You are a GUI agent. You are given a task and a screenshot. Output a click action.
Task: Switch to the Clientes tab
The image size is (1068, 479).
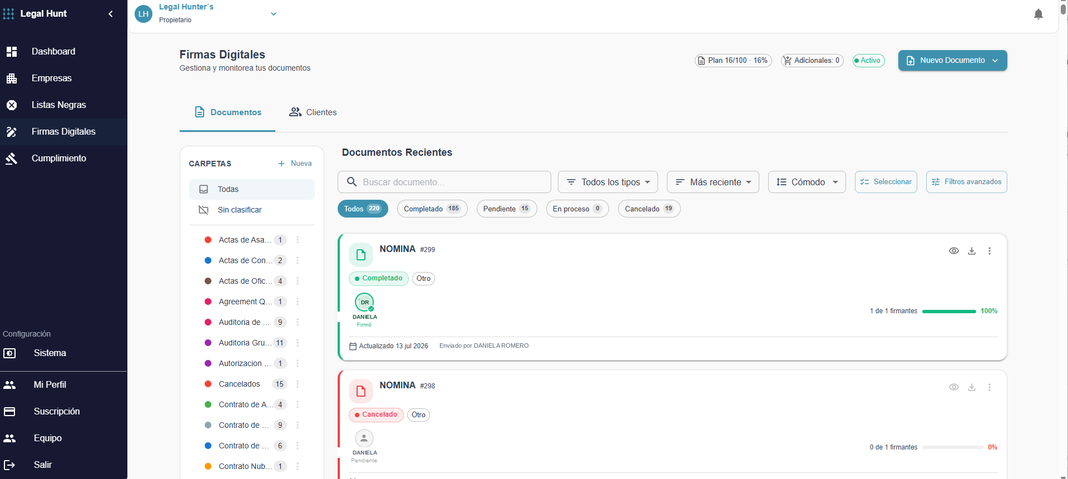point(313,112)
